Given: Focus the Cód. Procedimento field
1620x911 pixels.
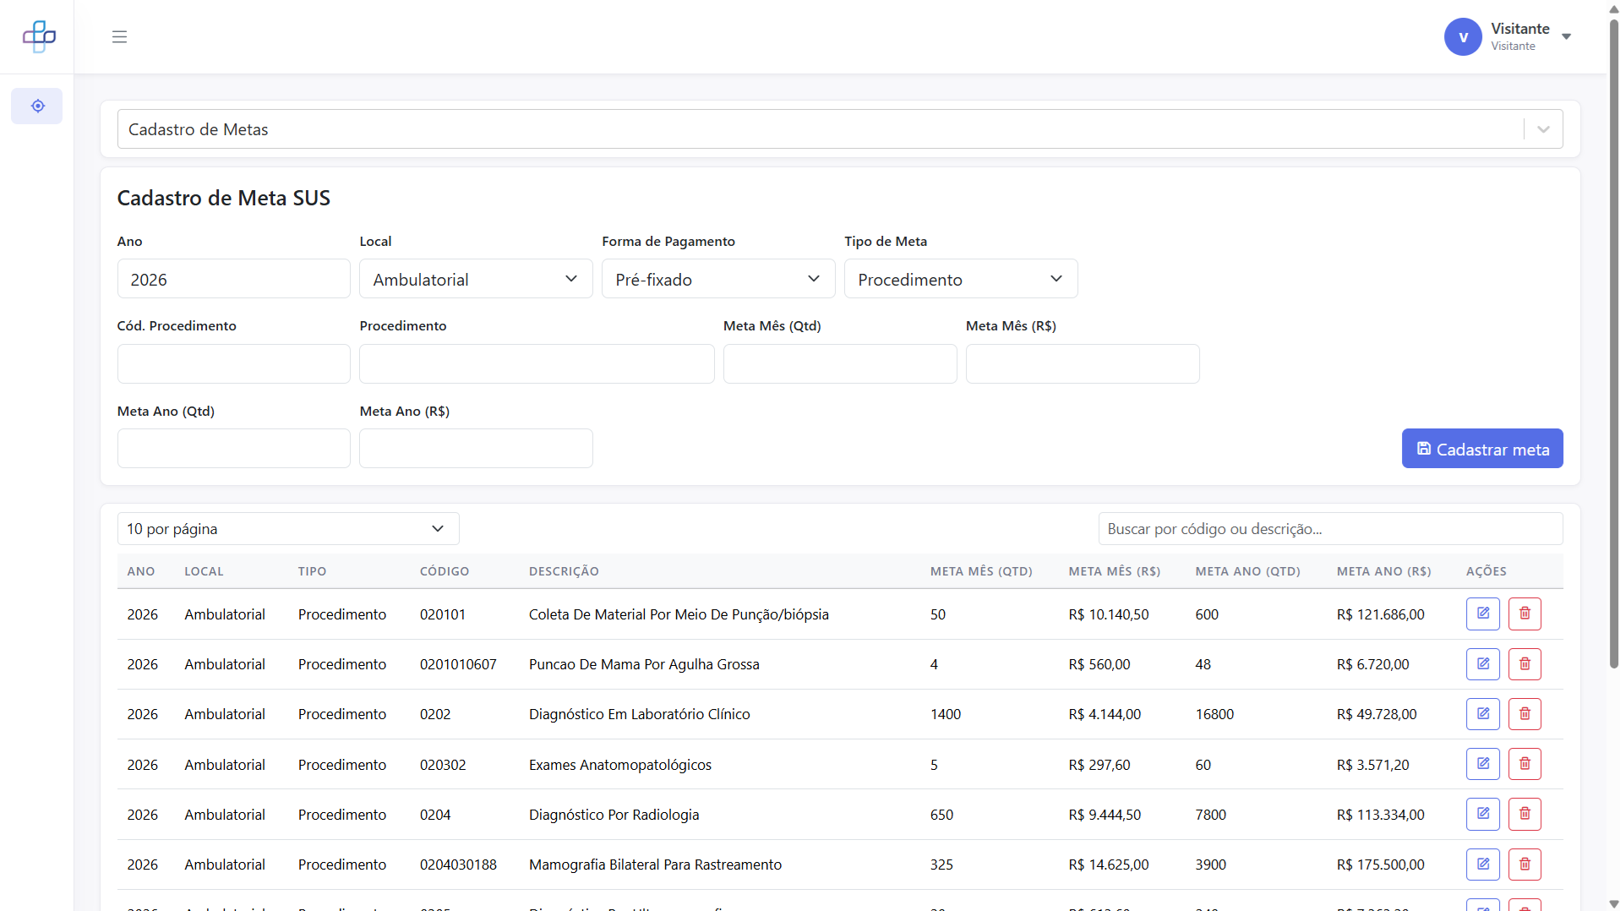Looking at the screenshot, I should [x=233, y=363].
